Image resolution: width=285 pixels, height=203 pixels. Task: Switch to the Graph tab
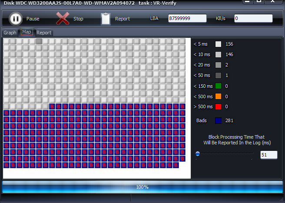point(10,33)
